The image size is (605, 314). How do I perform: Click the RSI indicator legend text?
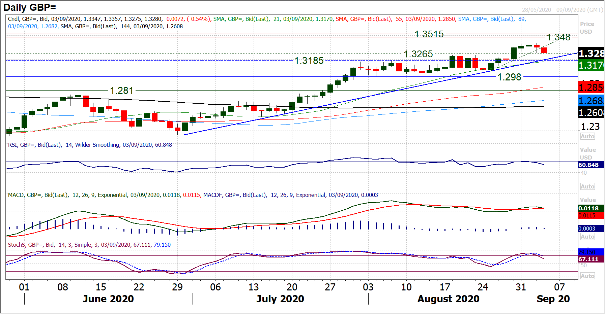(90, 145)
